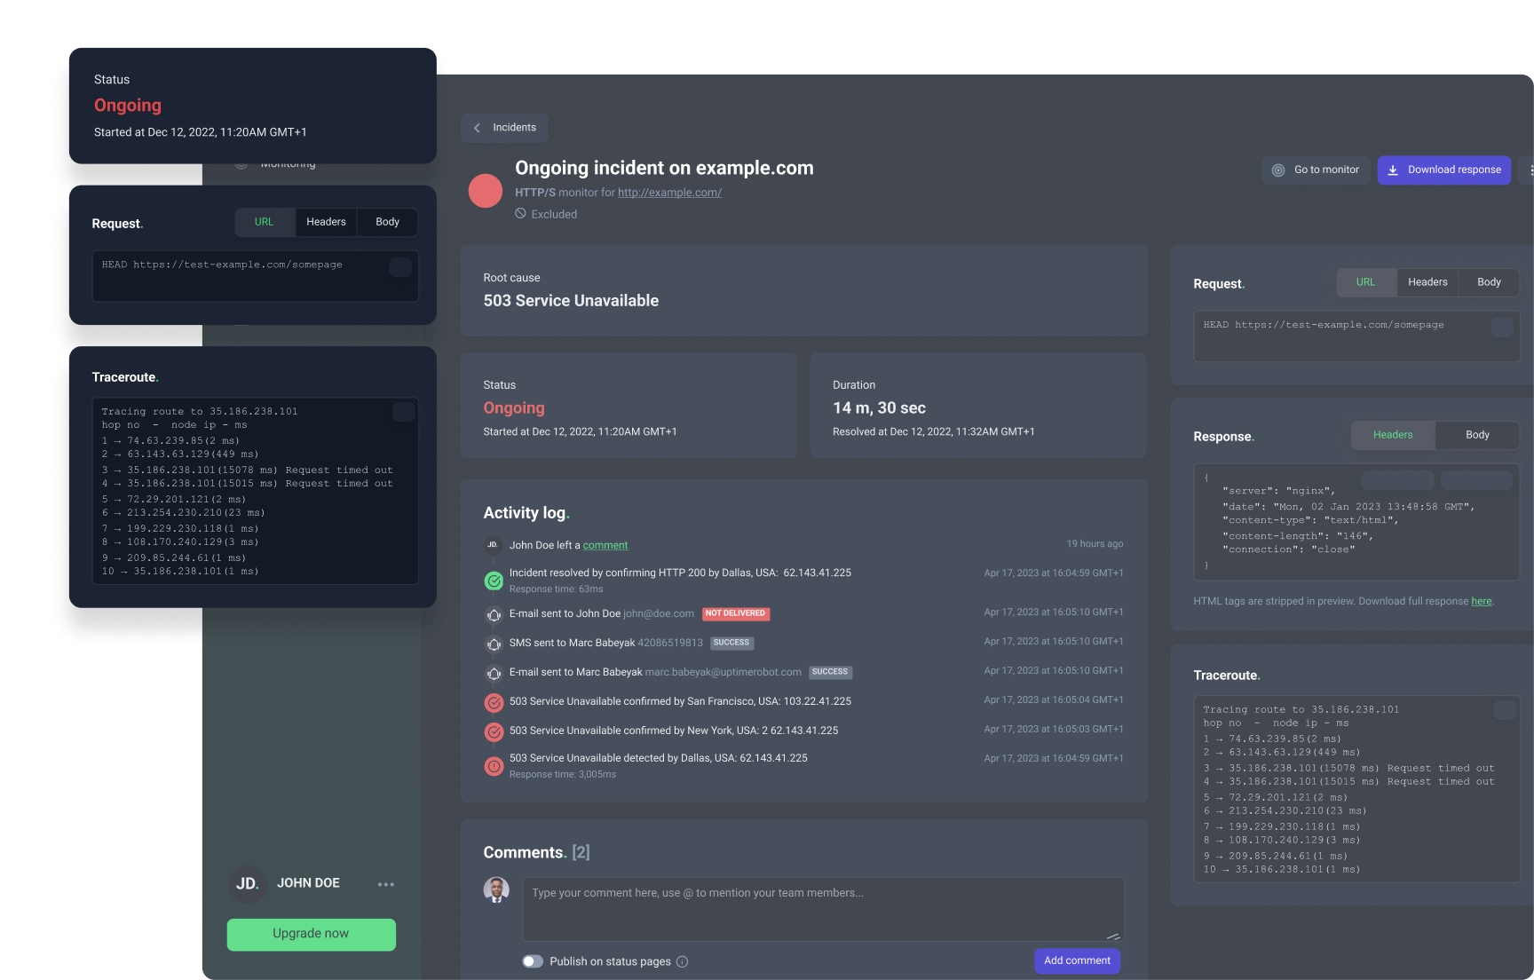The image size is (1534, 980).
Task: Open the info tooltip beside Publish on status pages
Action: pyautogui.click(x=682, y=960)
